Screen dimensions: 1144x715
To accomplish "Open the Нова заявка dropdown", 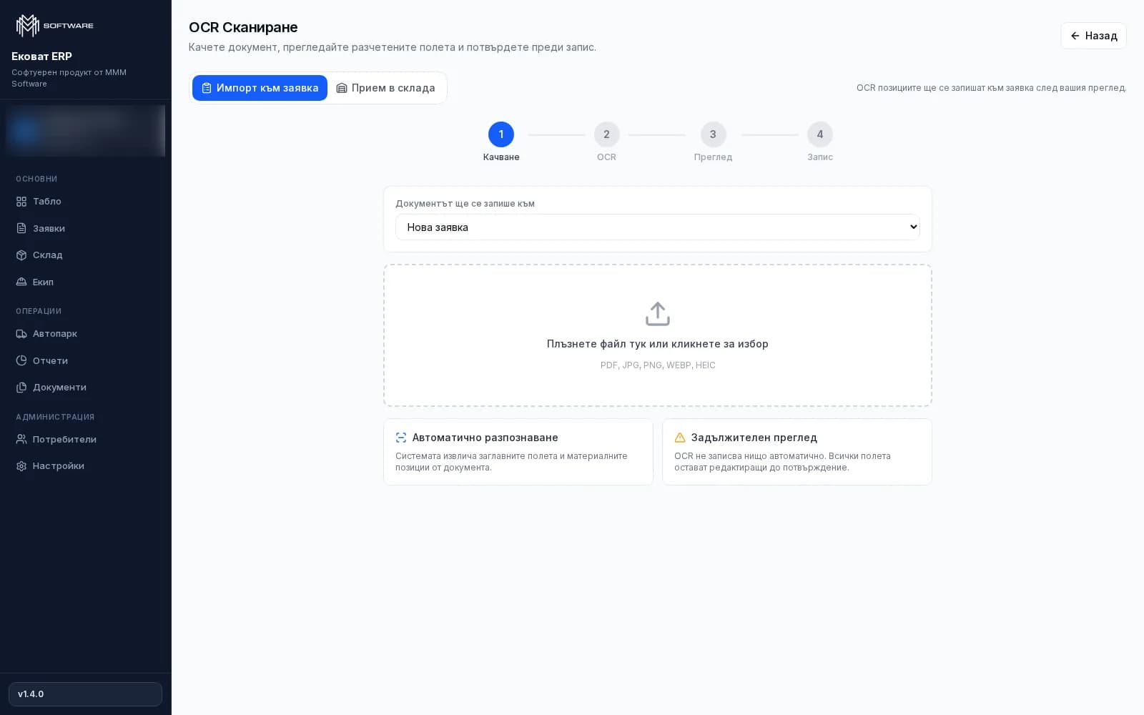I will [657, 227].
